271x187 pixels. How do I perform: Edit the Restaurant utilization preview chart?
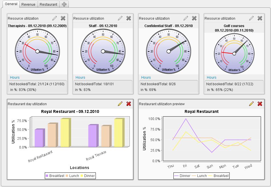[251, 104]
